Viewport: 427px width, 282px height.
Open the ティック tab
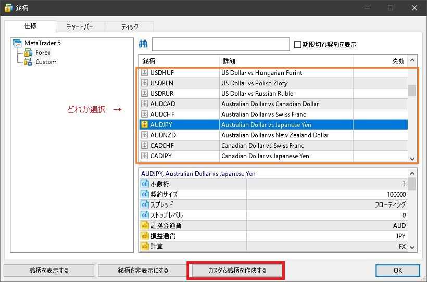point(130,27)
